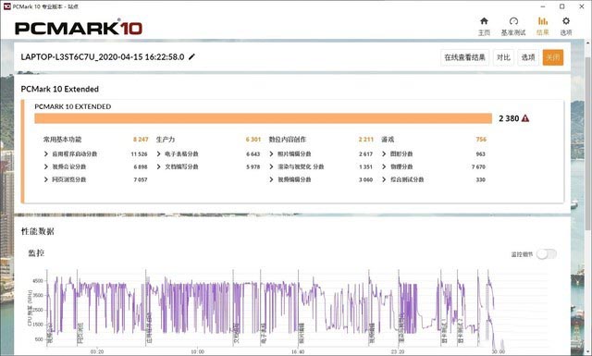
Task: Click the writing value 5 978
Action: [x=253, y=166]
